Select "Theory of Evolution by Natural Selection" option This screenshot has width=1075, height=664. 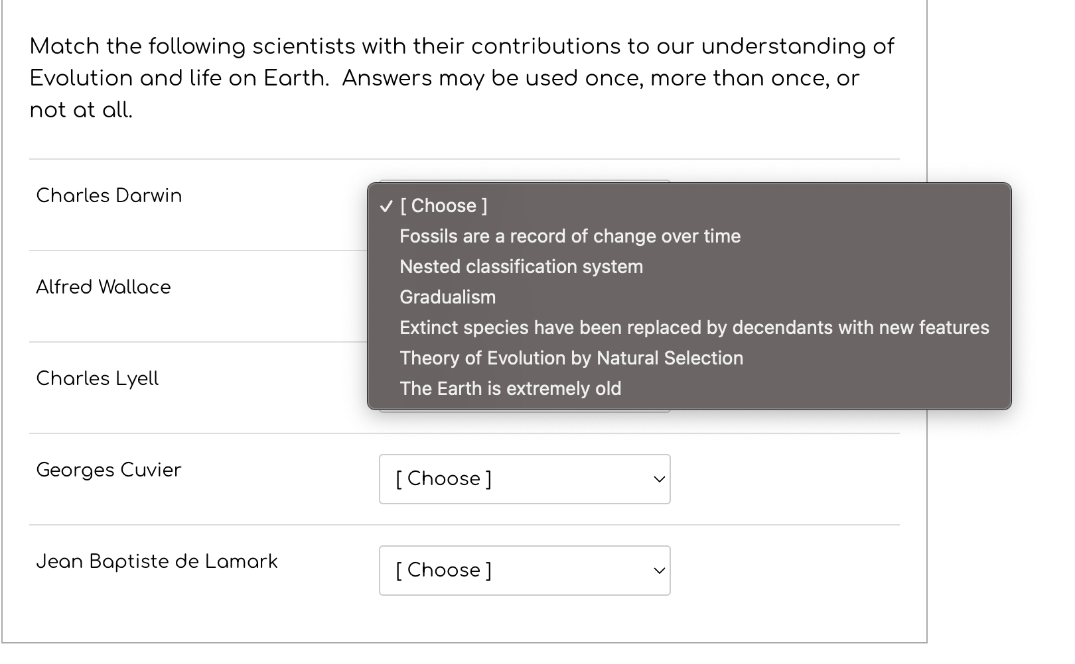coord(571,358)
